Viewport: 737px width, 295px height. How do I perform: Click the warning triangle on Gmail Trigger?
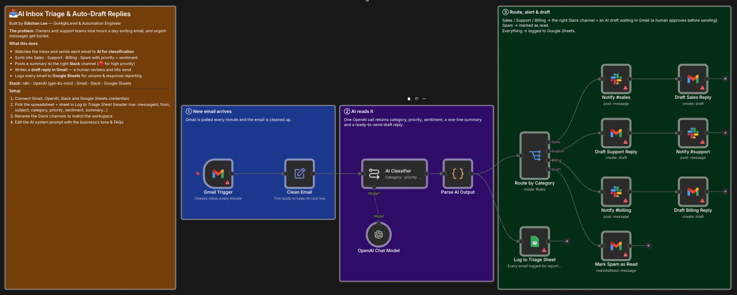point(227,183)
